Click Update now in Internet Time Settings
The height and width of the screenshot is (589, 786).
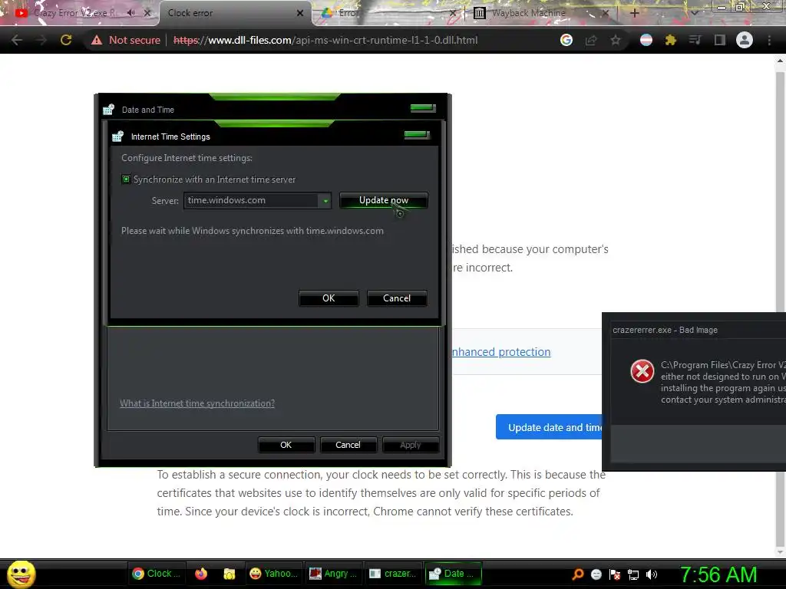click(x=384, y=200)
